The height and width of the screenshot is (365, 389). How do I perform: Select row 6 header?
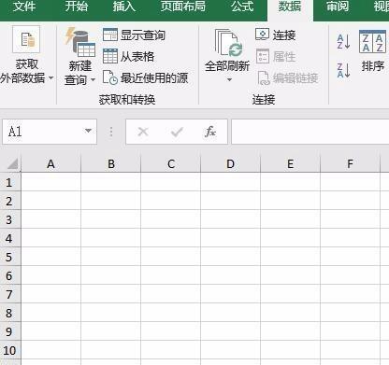coord(10,275)
